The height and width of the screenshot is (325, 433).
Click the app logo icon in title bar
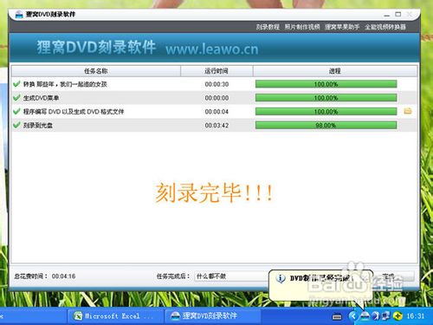19,14
